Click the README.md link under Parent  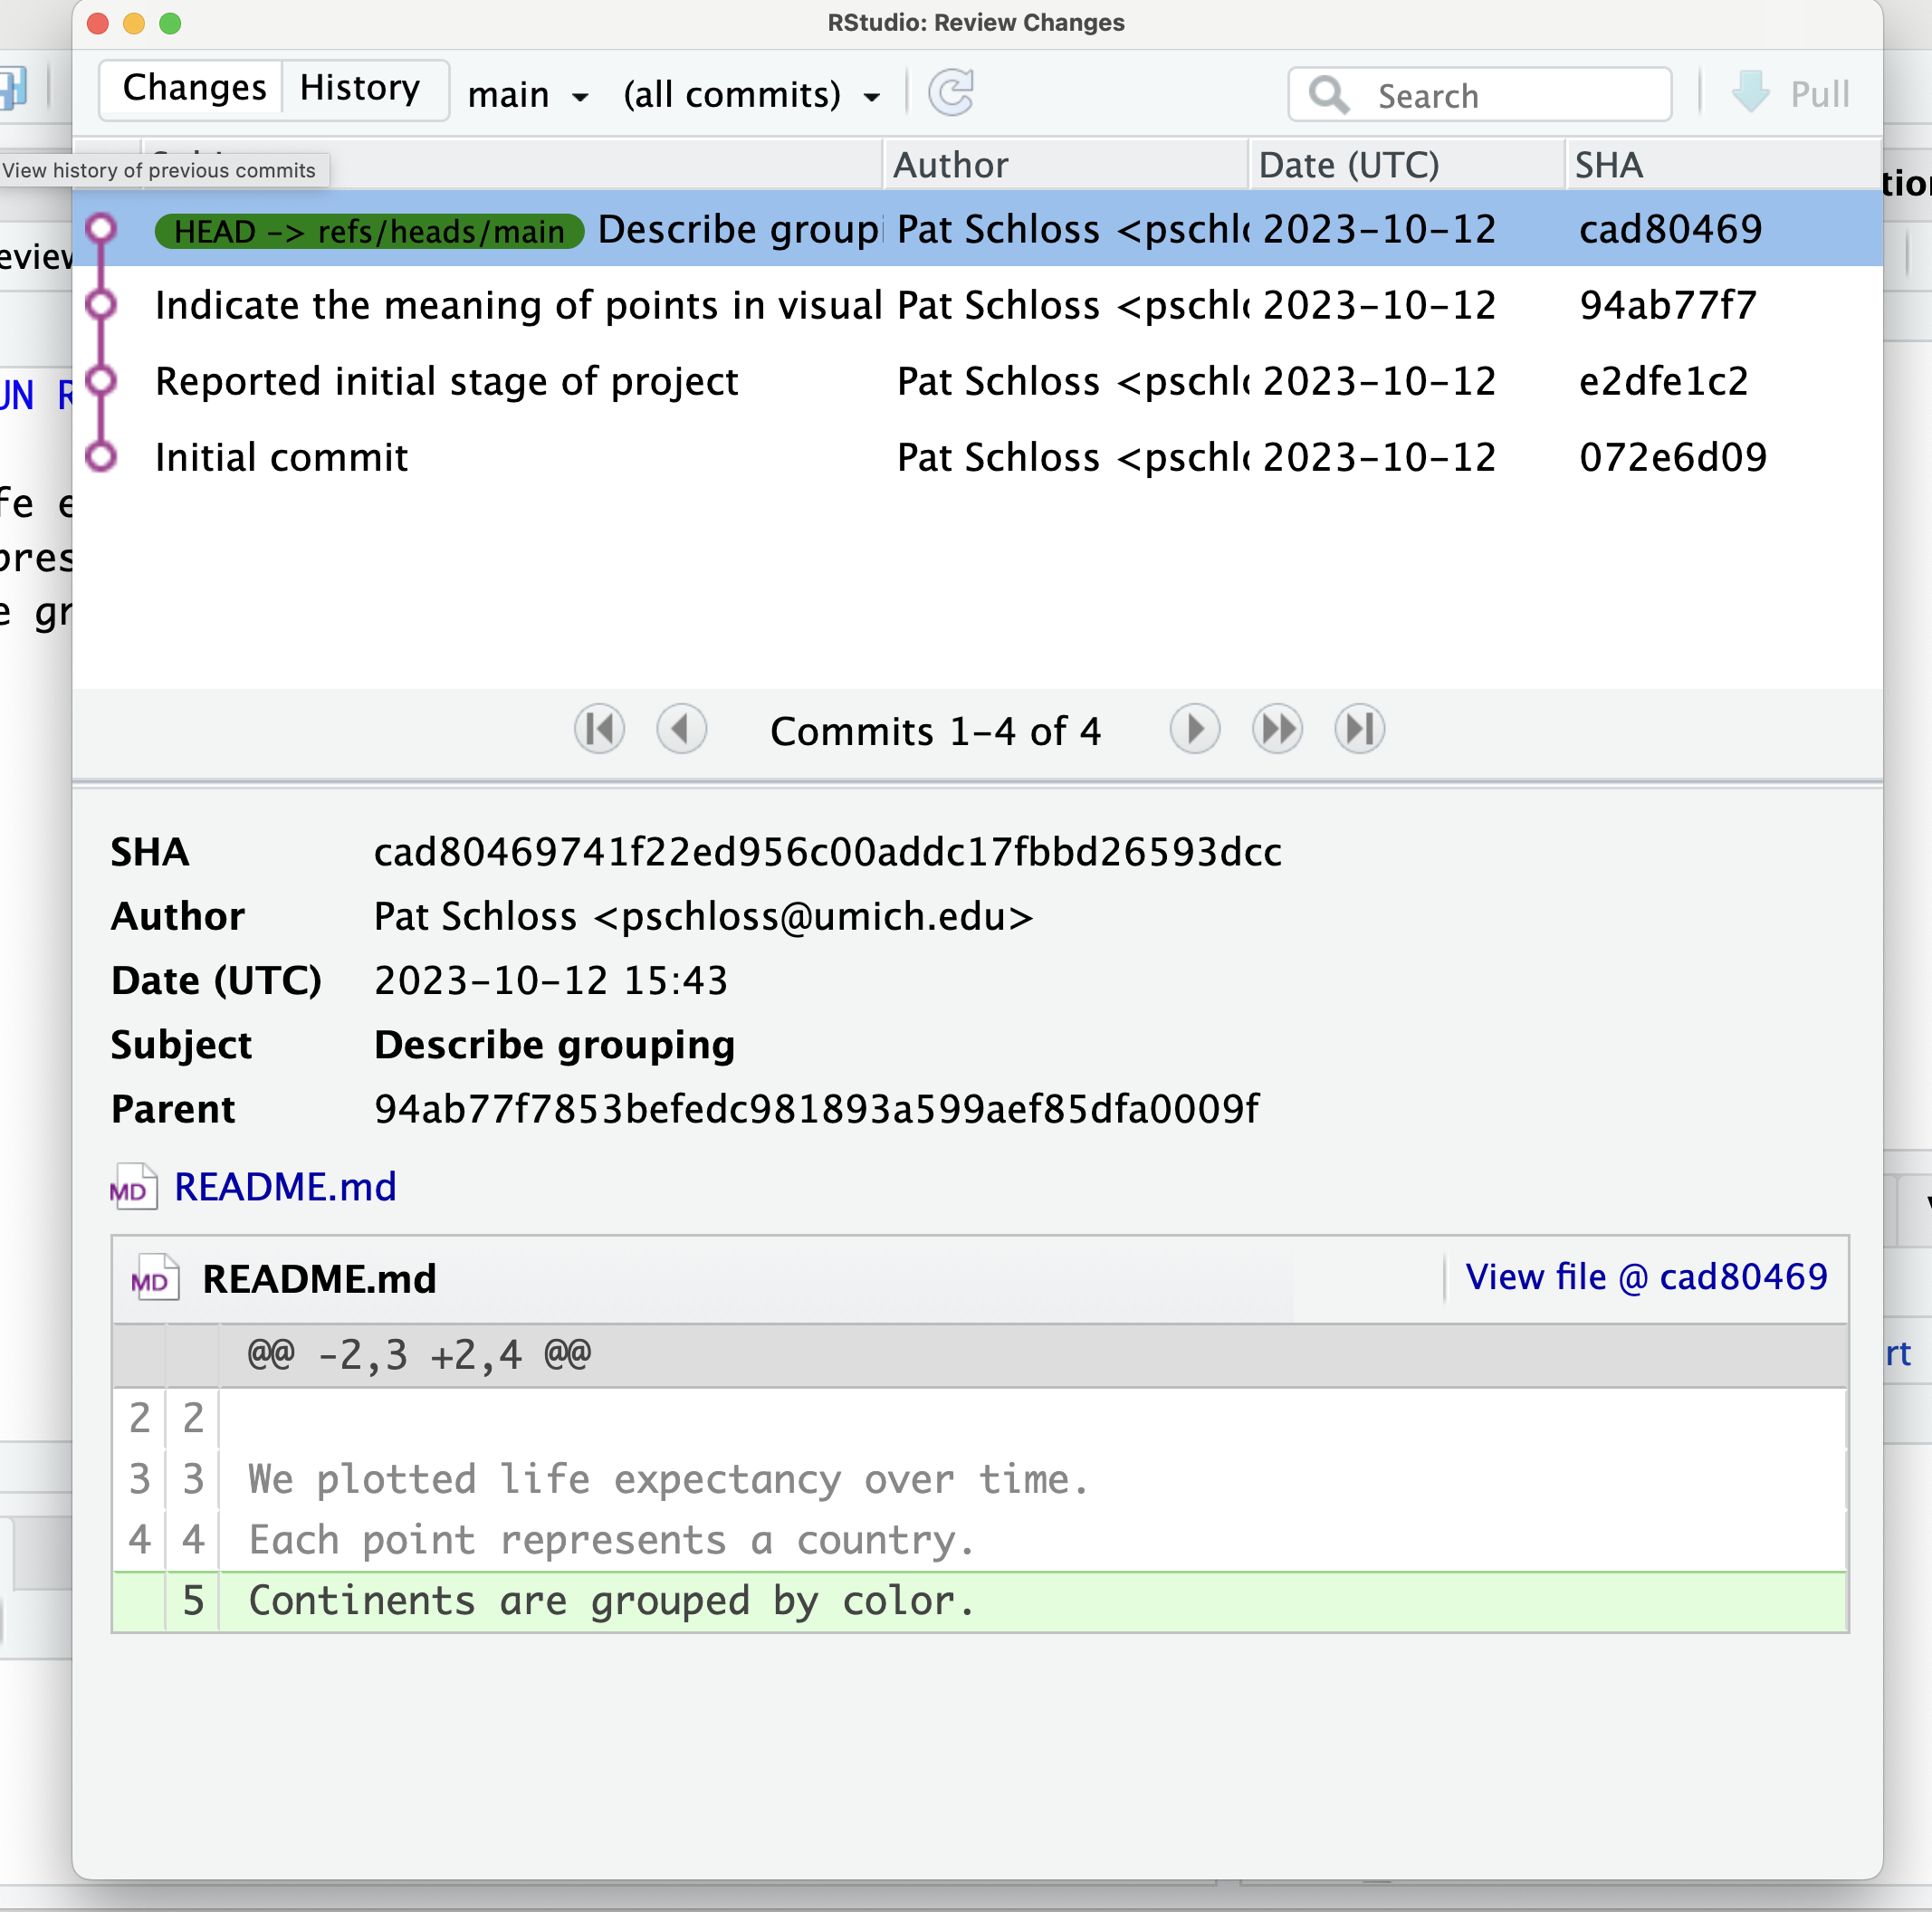coord(285,1187)
